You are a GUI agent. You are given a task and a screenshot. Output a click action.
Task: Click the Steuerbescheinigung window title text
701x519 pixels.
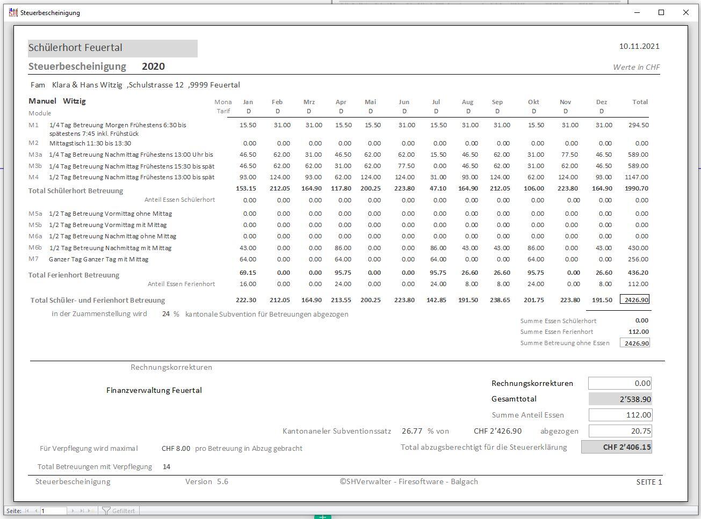[x=50, y=12]
